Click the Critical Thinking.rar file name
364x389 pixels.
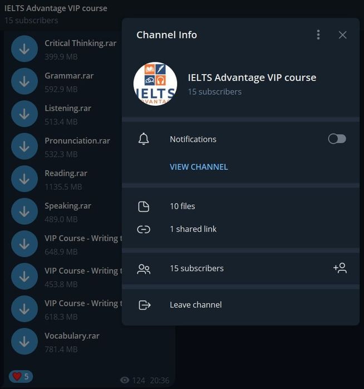[80, 43]
